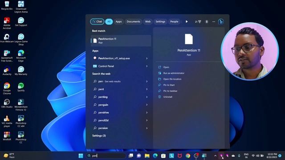285x160 pixels.
Task: Open Chrome from the taskbar
Action: (188, 156)
